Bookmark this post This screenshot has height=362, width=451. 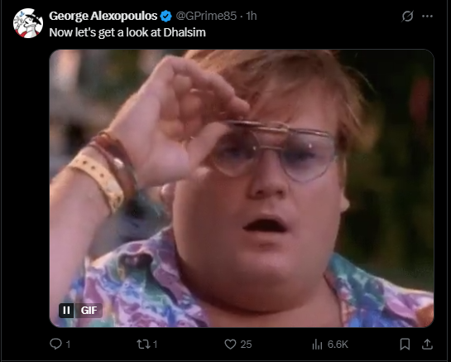(x=405, y=344)
